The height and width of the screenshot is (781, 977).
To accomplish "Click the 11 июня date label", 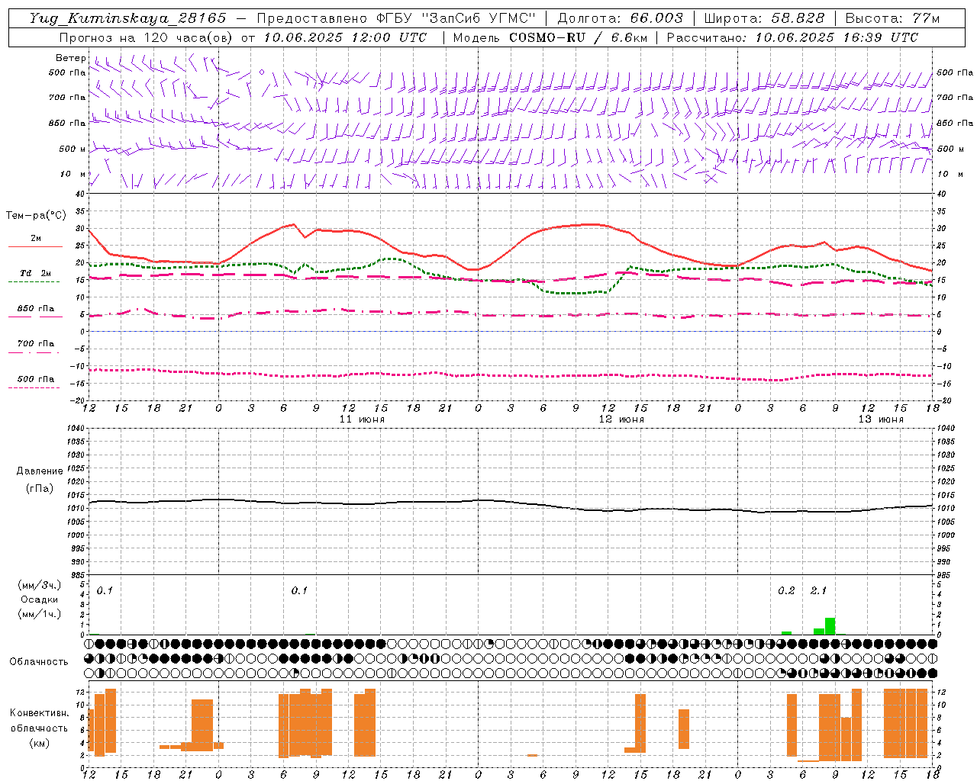I will point(362,419).
